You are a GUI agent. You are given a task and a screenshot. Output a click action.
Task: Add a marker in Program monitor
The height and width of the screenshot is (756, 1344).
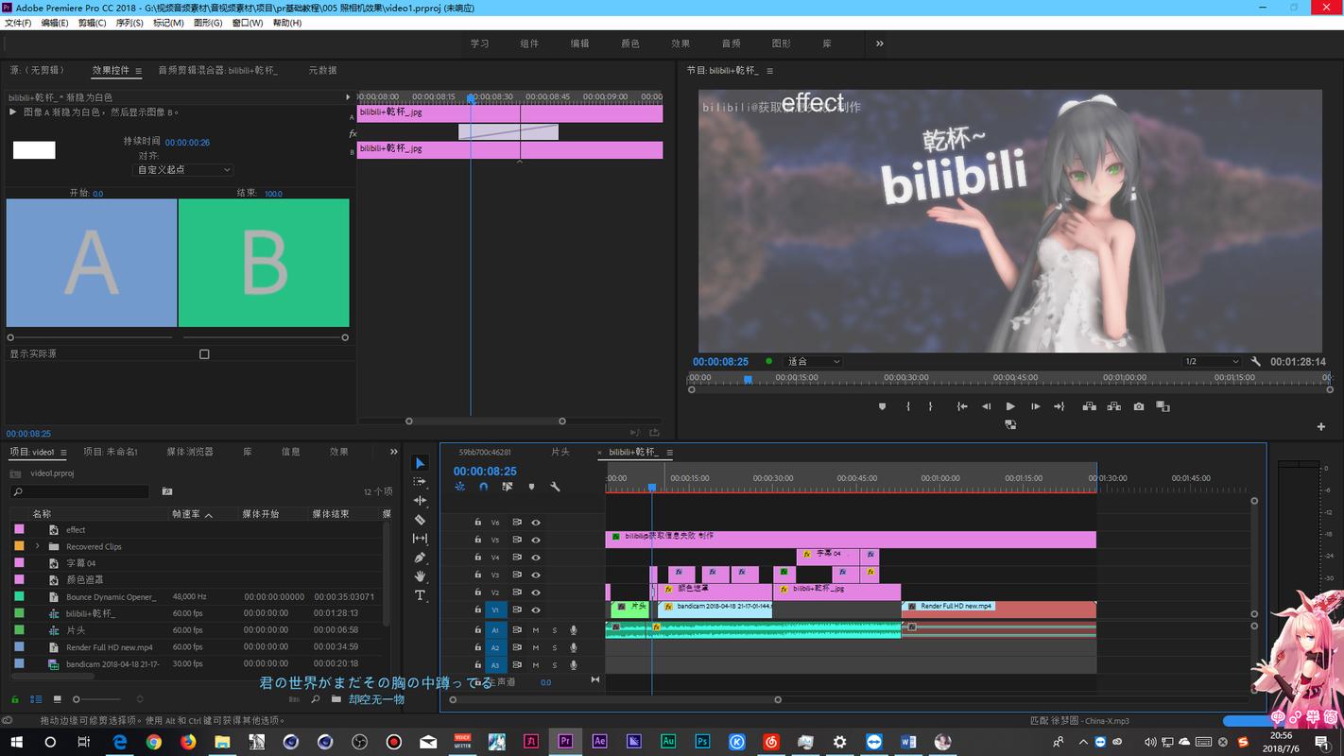(x=883, y=406)
